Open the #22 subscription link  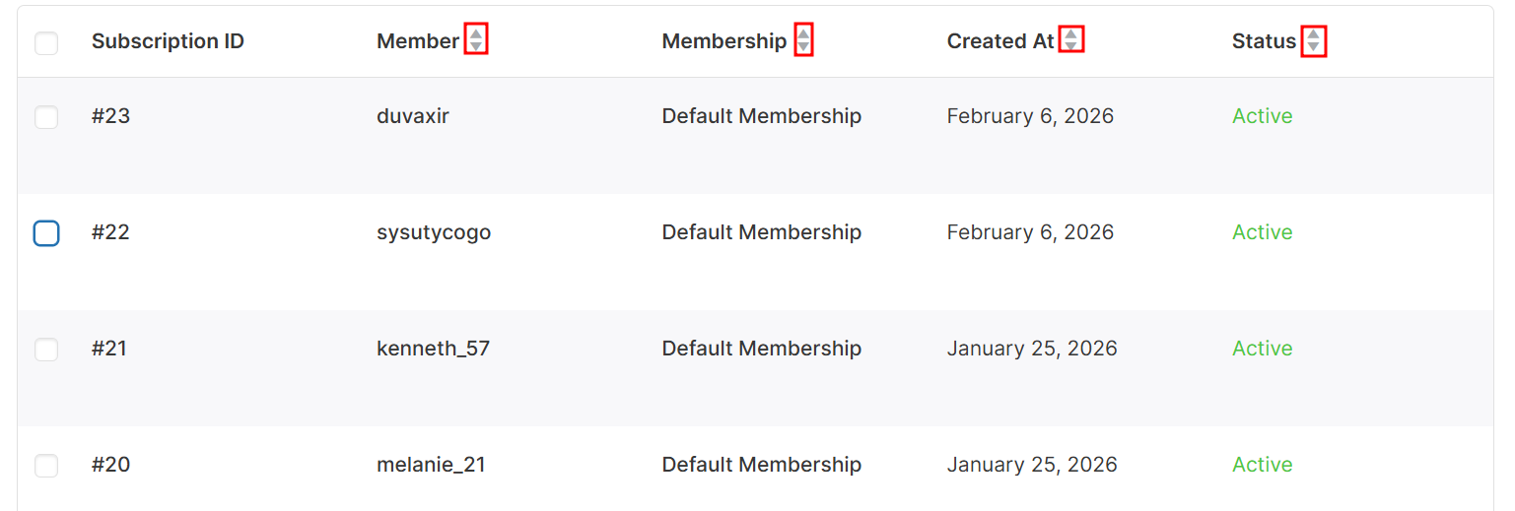point(110,232)
